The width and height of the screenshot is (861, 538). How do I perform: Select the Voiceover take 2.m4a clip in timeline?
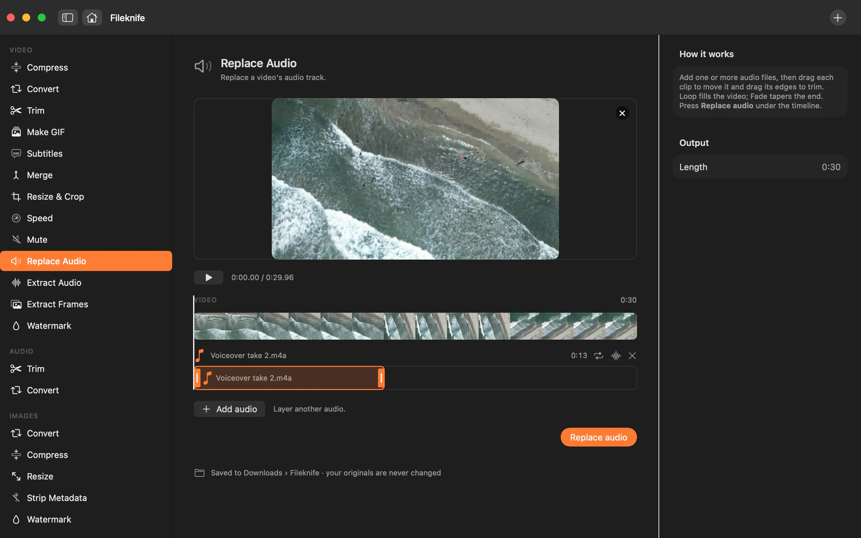pos(289,378)
